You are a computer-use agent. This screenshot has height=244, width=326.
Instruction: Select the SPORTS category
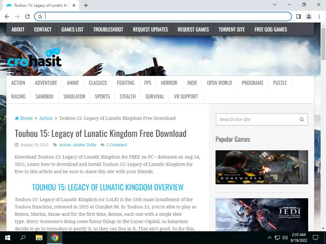click(x=102, y=97)
